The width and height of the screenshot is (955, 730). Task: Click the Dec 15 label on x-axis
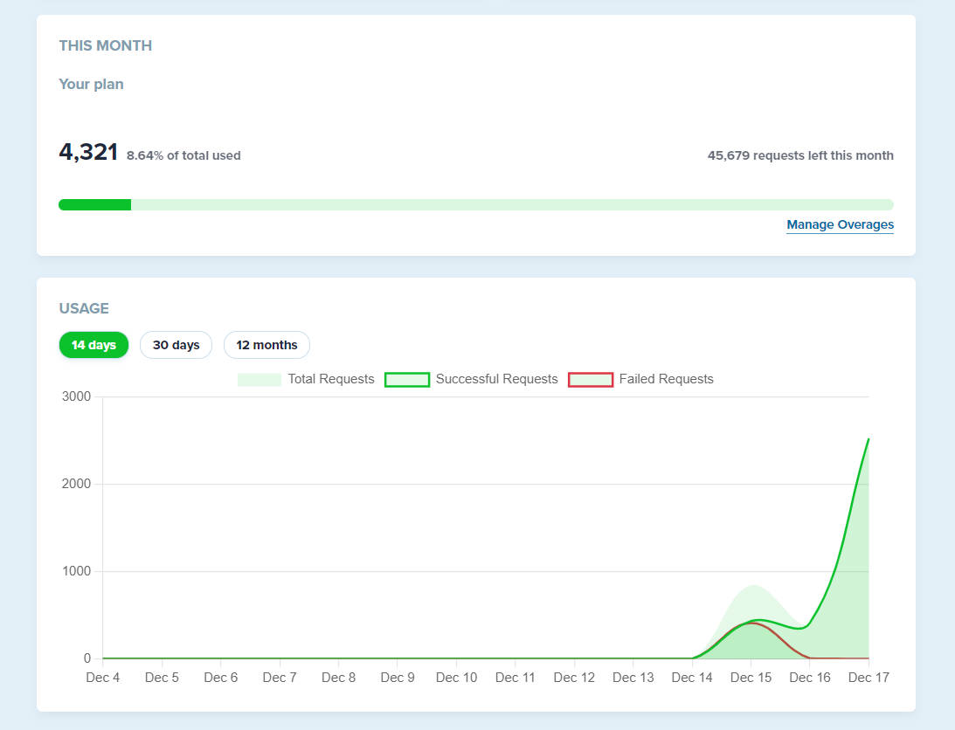[751, 677]
